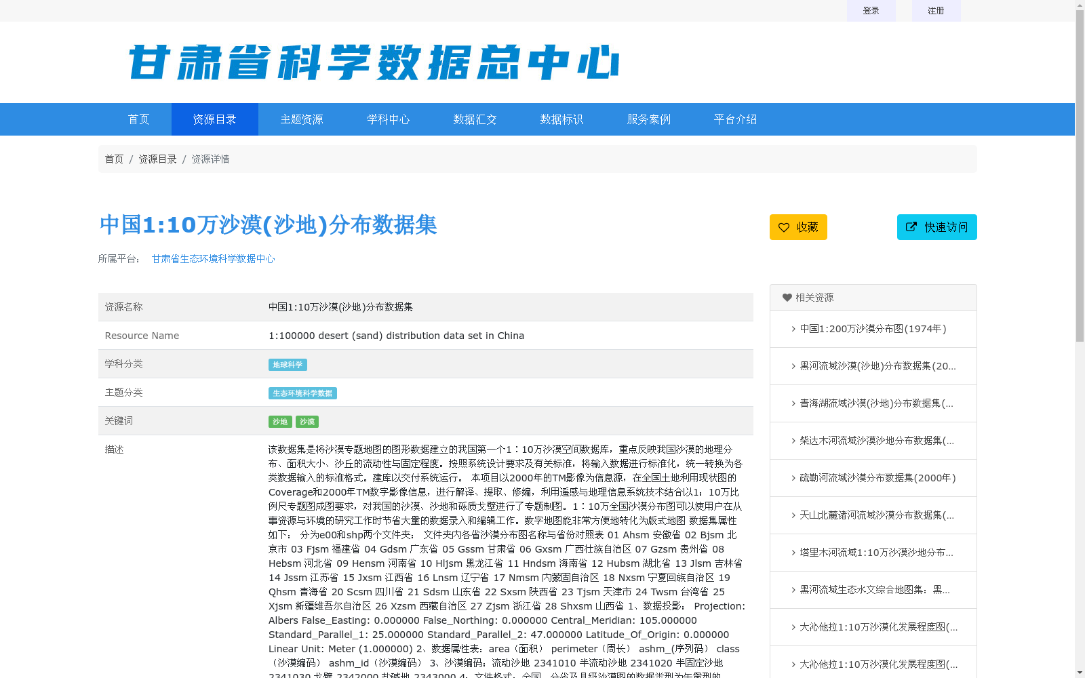The height and width of the screenshot is (678, 1085).
Task: Click the 相关资源 panel header
Action: [873, 298]
